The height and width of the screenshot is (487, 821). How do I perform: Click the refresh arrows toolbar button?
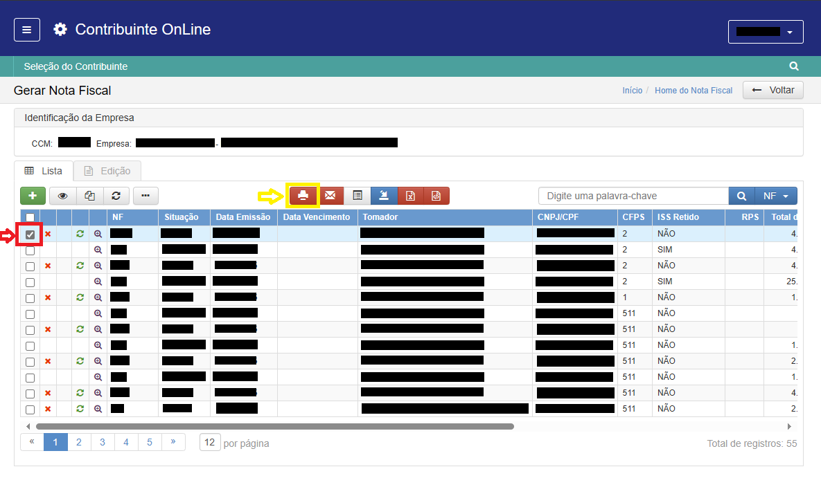[116, 196]
